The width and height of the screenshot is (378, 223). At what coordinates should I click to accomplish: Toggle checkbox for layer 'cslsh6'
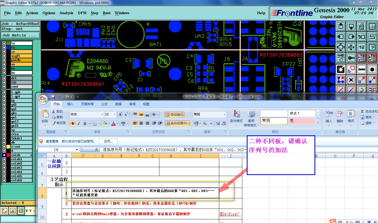click(4, 180)
